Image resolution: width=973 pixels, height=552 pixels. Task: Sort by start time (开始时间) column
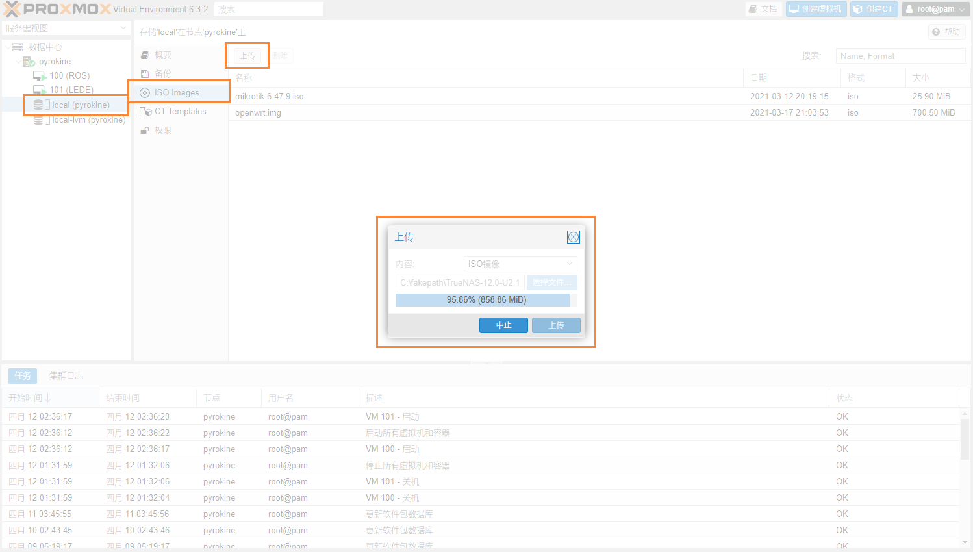(x=50, y=398)
